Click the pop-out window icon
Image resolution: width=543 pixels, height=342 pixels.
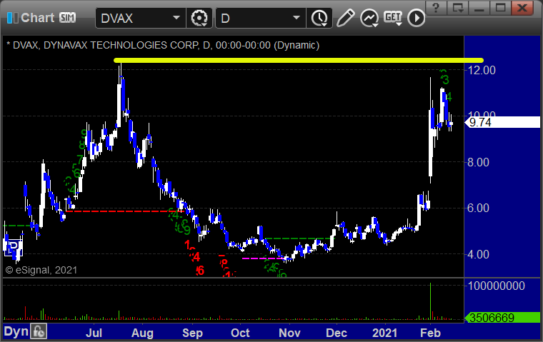[458, 8]
